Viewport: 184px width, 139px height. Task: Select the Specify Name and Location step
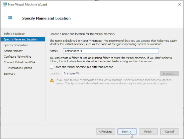pos(21,39)
